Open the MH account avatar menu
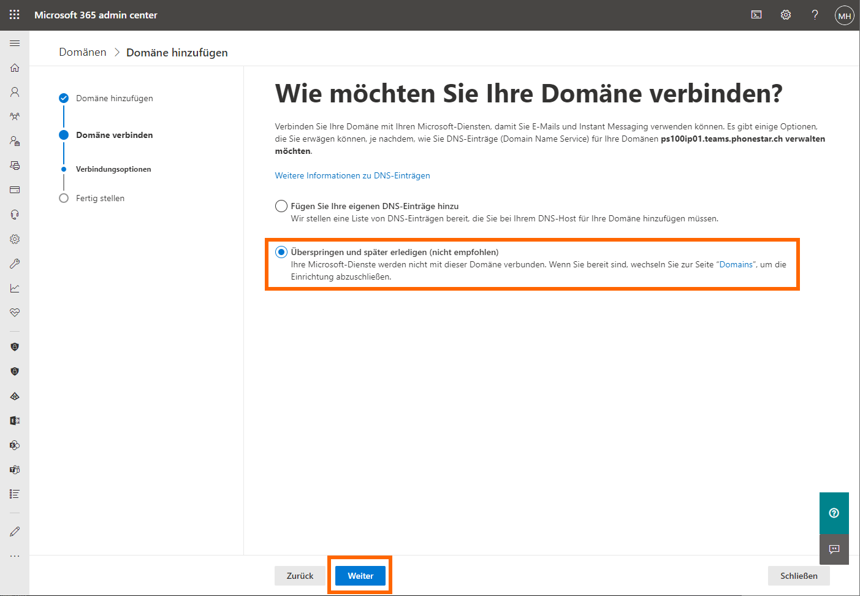 tap(845, 15)
